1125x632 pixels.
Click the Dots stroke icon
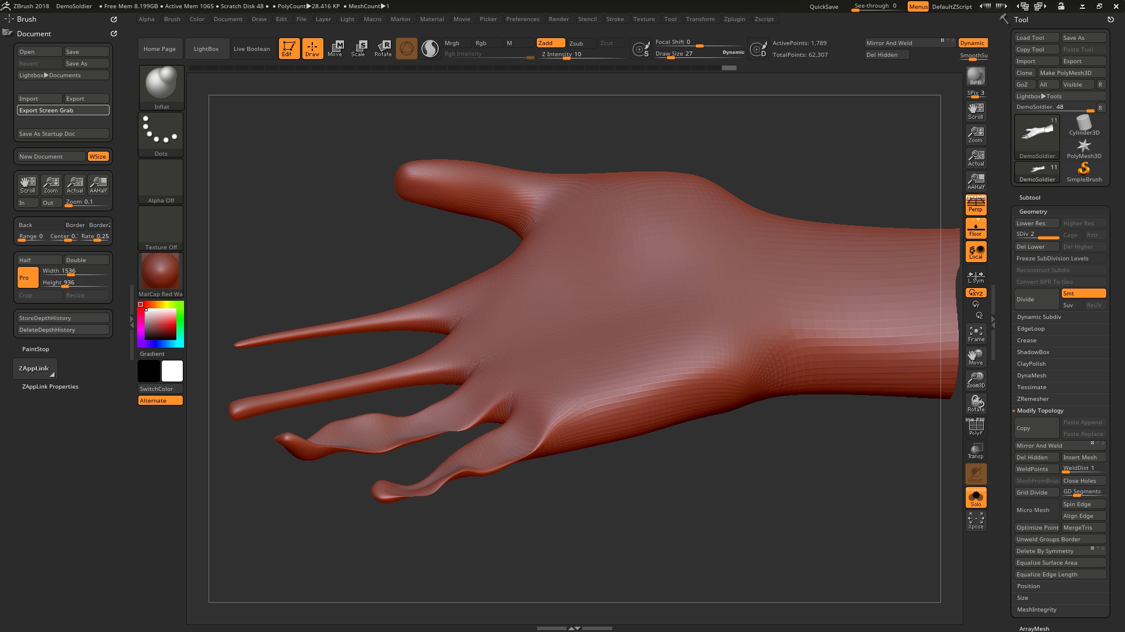161,134
